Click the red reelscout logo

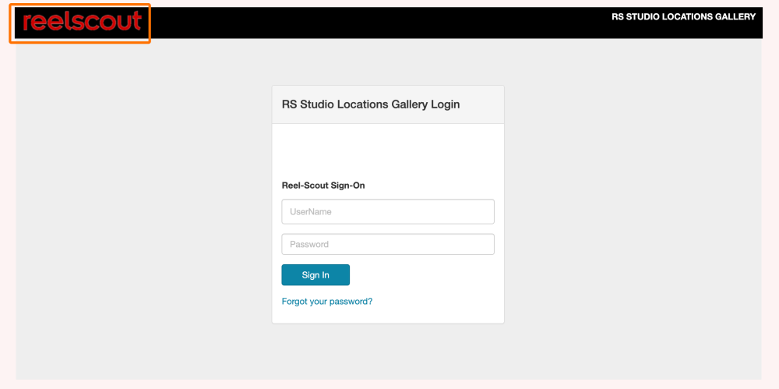tap(82, 23)
